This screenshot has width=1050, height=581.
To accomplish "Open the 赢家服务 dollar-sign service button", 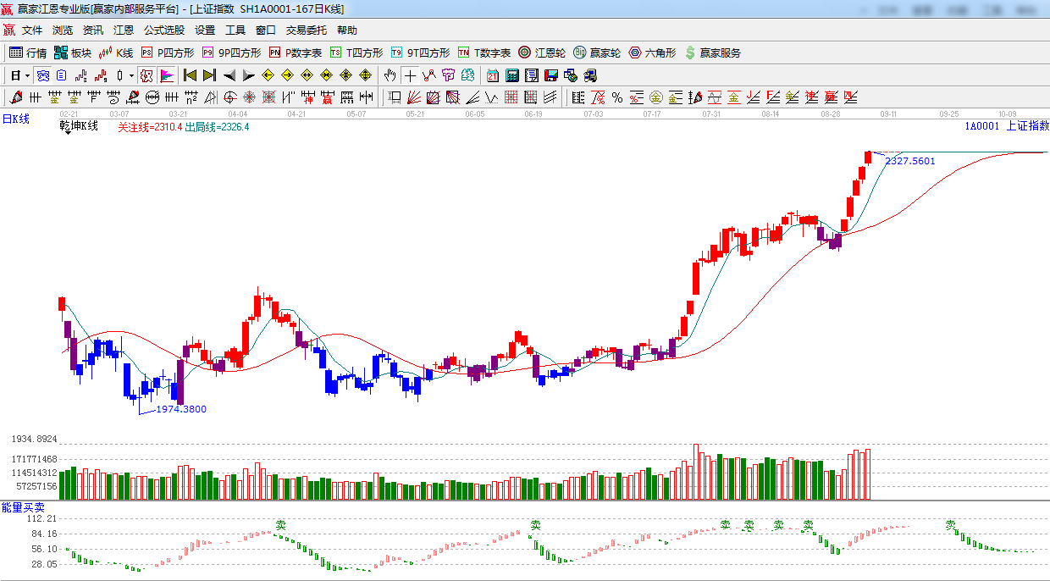I will [712, 53].
